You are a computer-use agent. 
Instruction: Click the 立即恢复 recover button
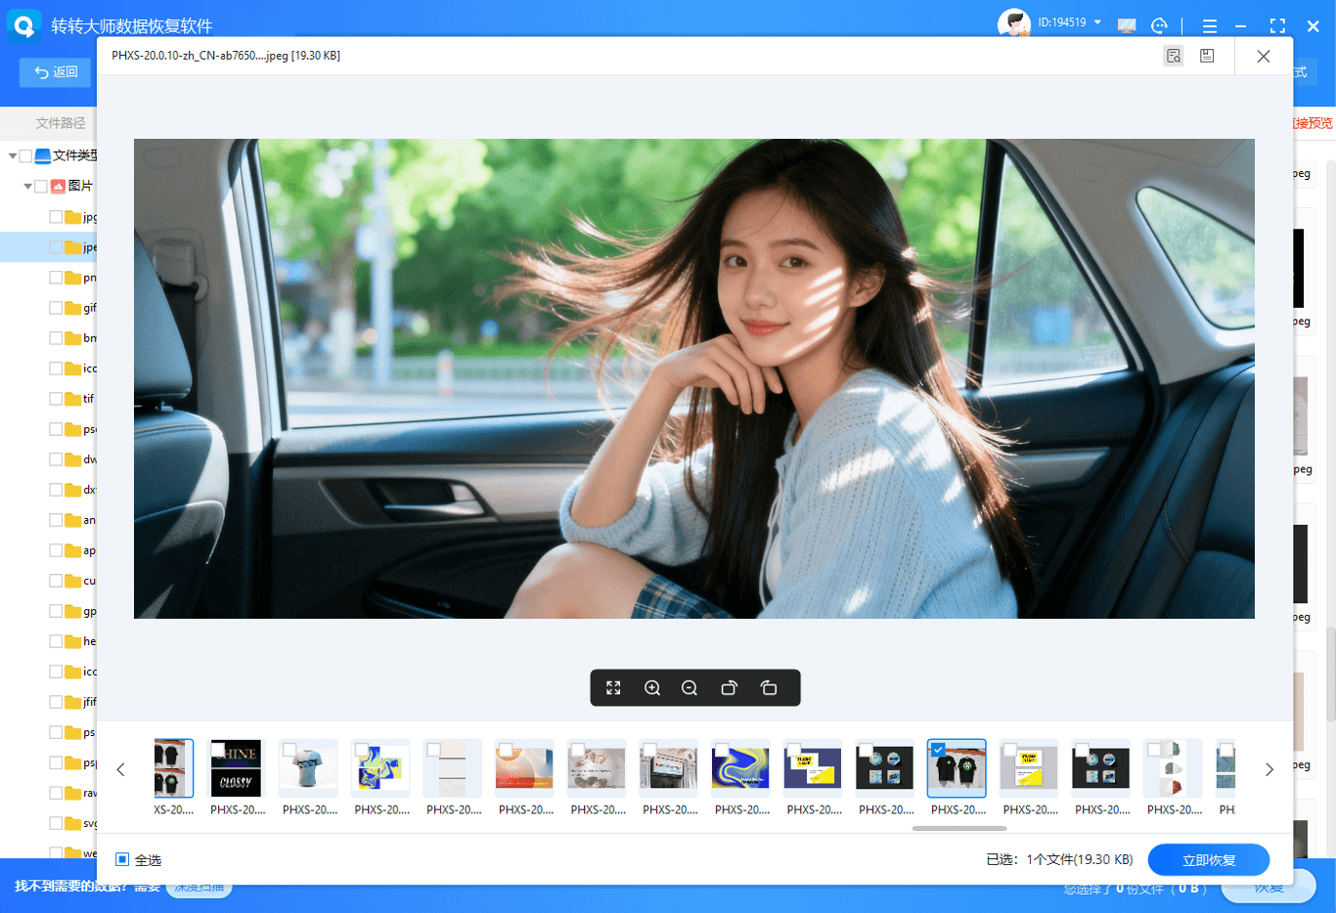1208,860
